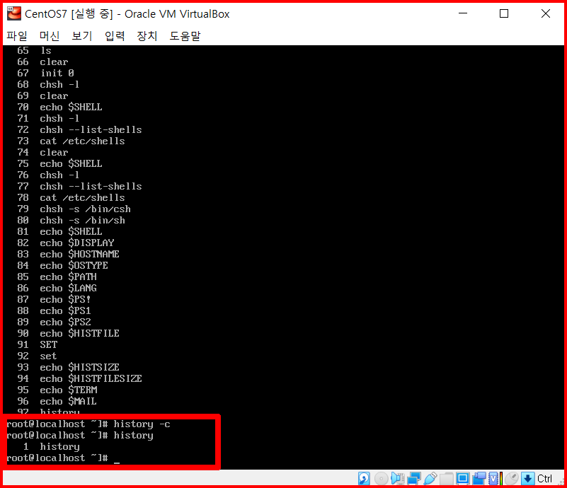The image size is (567, 488).
Task: Maximize the CentOS7 VirtualBox window
Action: (x=504, y=13)
